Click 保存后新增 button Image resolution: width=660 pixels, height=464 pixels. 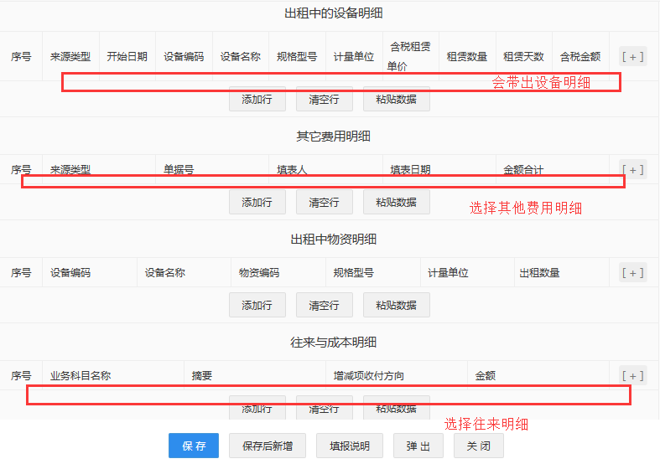268,446
